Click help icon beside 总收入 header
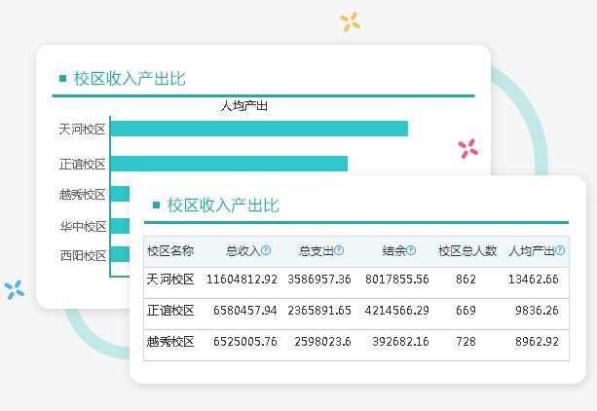Image resolution: width=597 pixels, height=411 pixels. coord(266,251)
